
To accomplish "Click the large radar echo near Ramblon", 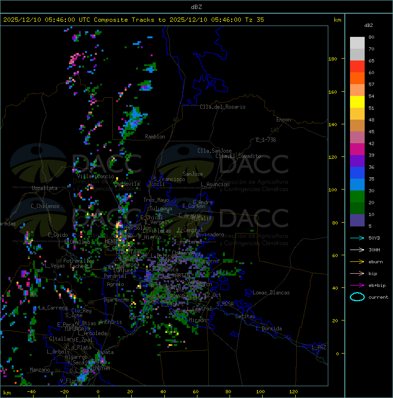I will pos(133,121).
